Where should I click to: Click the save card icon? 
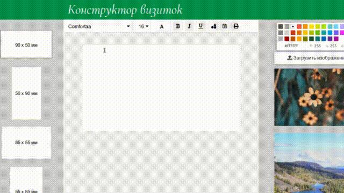[225, 26]
